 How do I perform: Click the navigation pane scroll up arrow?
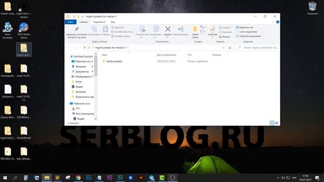pos(96,54)
